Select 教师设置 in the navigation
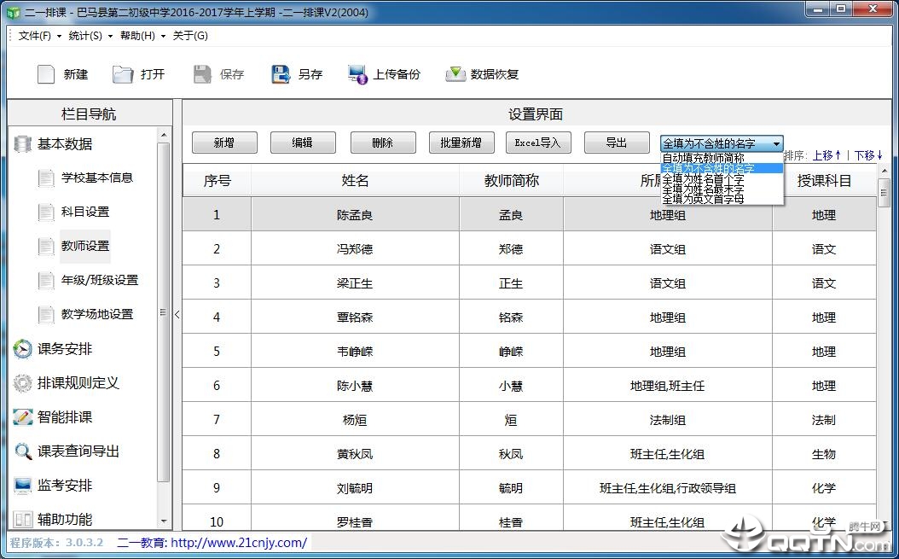This screenshot has width=899, height=559. point(85,246)
